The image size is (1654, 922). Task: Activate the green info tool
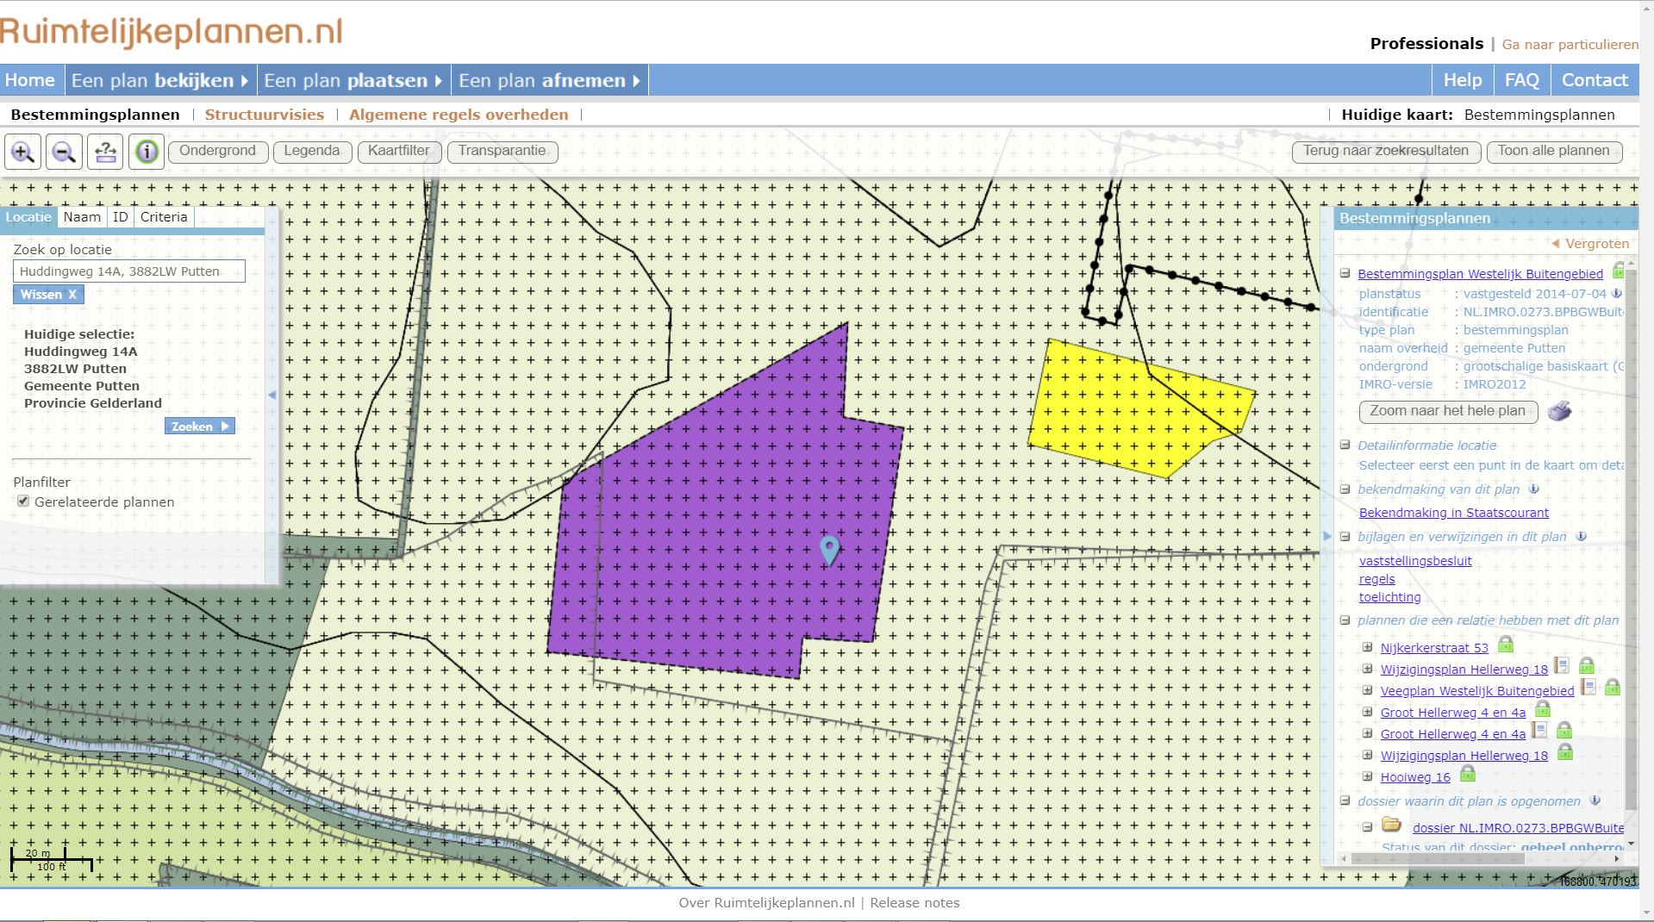pyautogui.click(x=147, y=152)
